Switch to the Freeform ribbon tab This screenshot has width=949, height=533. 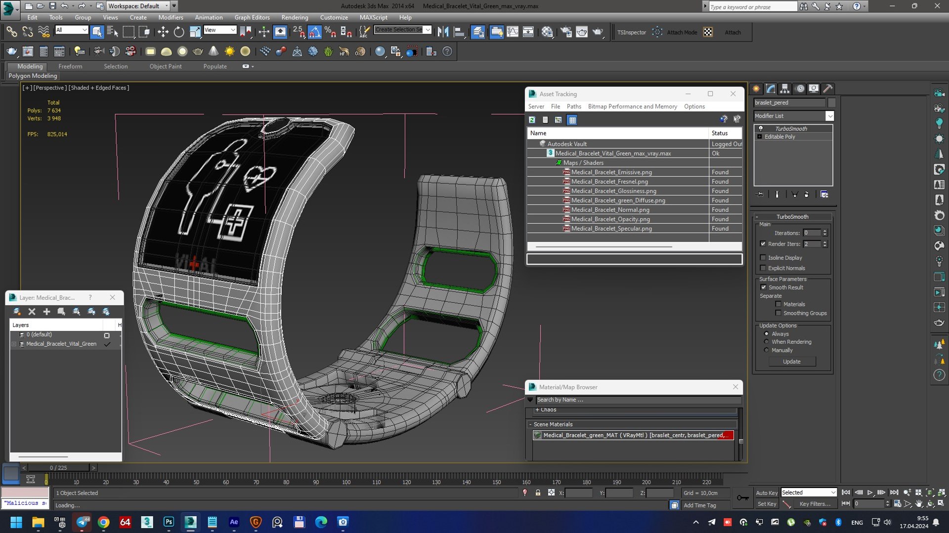coord(70,66)
